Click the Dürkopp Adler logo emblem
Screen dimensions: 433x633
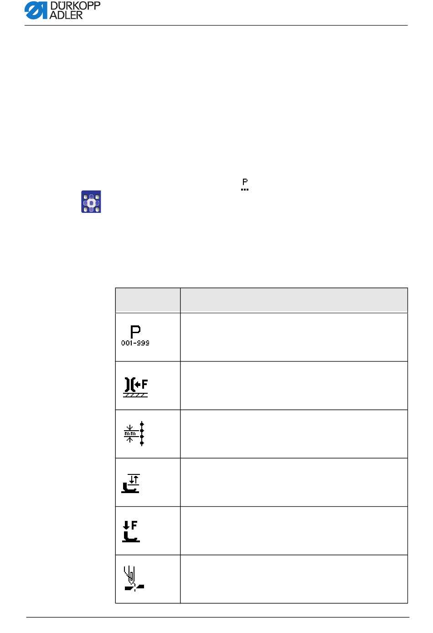[x=36, y=10]
